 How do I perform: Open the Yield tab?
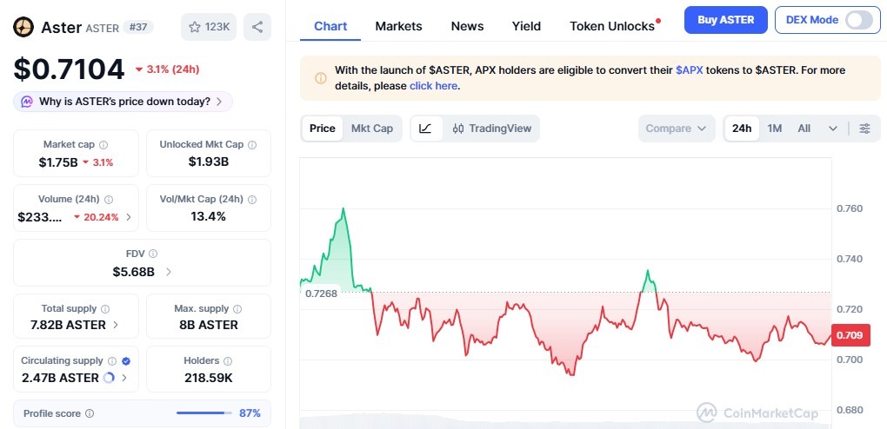point(526,27)
